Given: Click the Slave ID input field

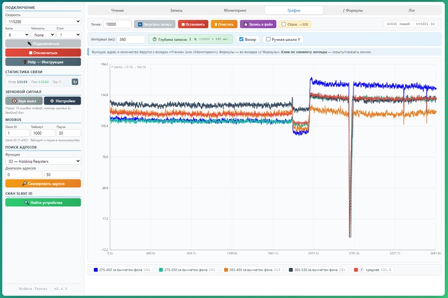Looking at the screenshot, I should pyautogui.click(x=17, y=133).
